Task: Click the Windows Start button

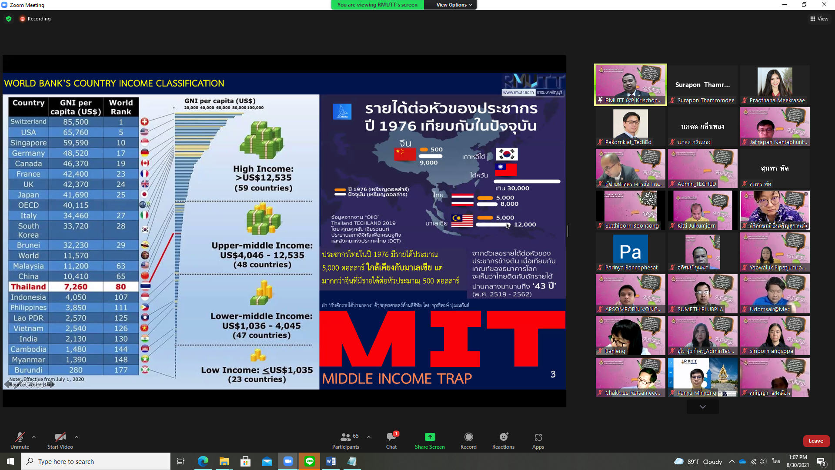Action: tap(10, 461)
